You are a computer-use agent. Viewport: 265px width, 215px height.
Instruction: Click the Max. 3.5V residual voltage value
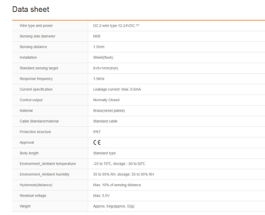click(101, 196)
